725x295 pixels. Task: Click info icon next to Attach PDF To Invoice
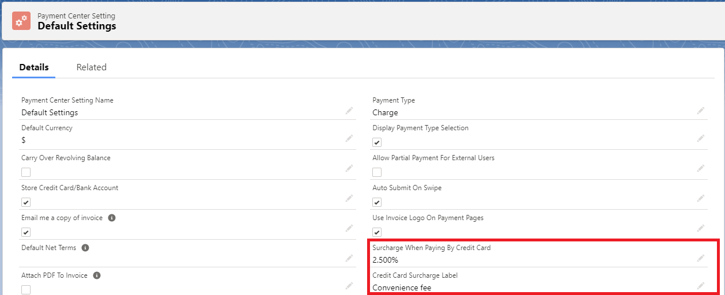[x=97, y=275]
